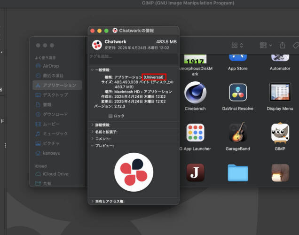Launch the Cinebench app icon
The width and height of the screenshot is (299, 235).
[x=195, y=93]
